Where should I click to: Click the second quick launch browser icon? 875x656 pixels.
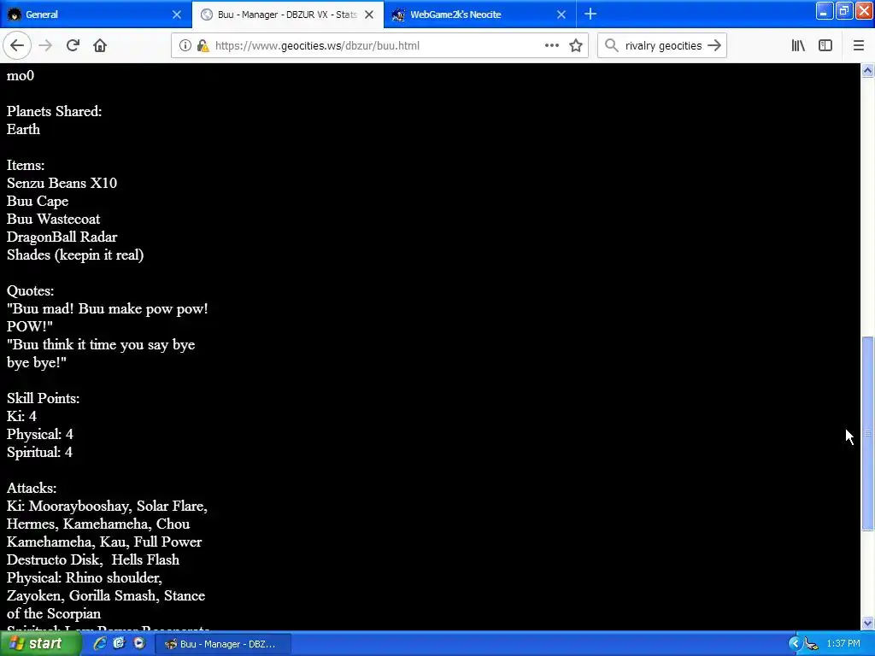coord(119,644)
